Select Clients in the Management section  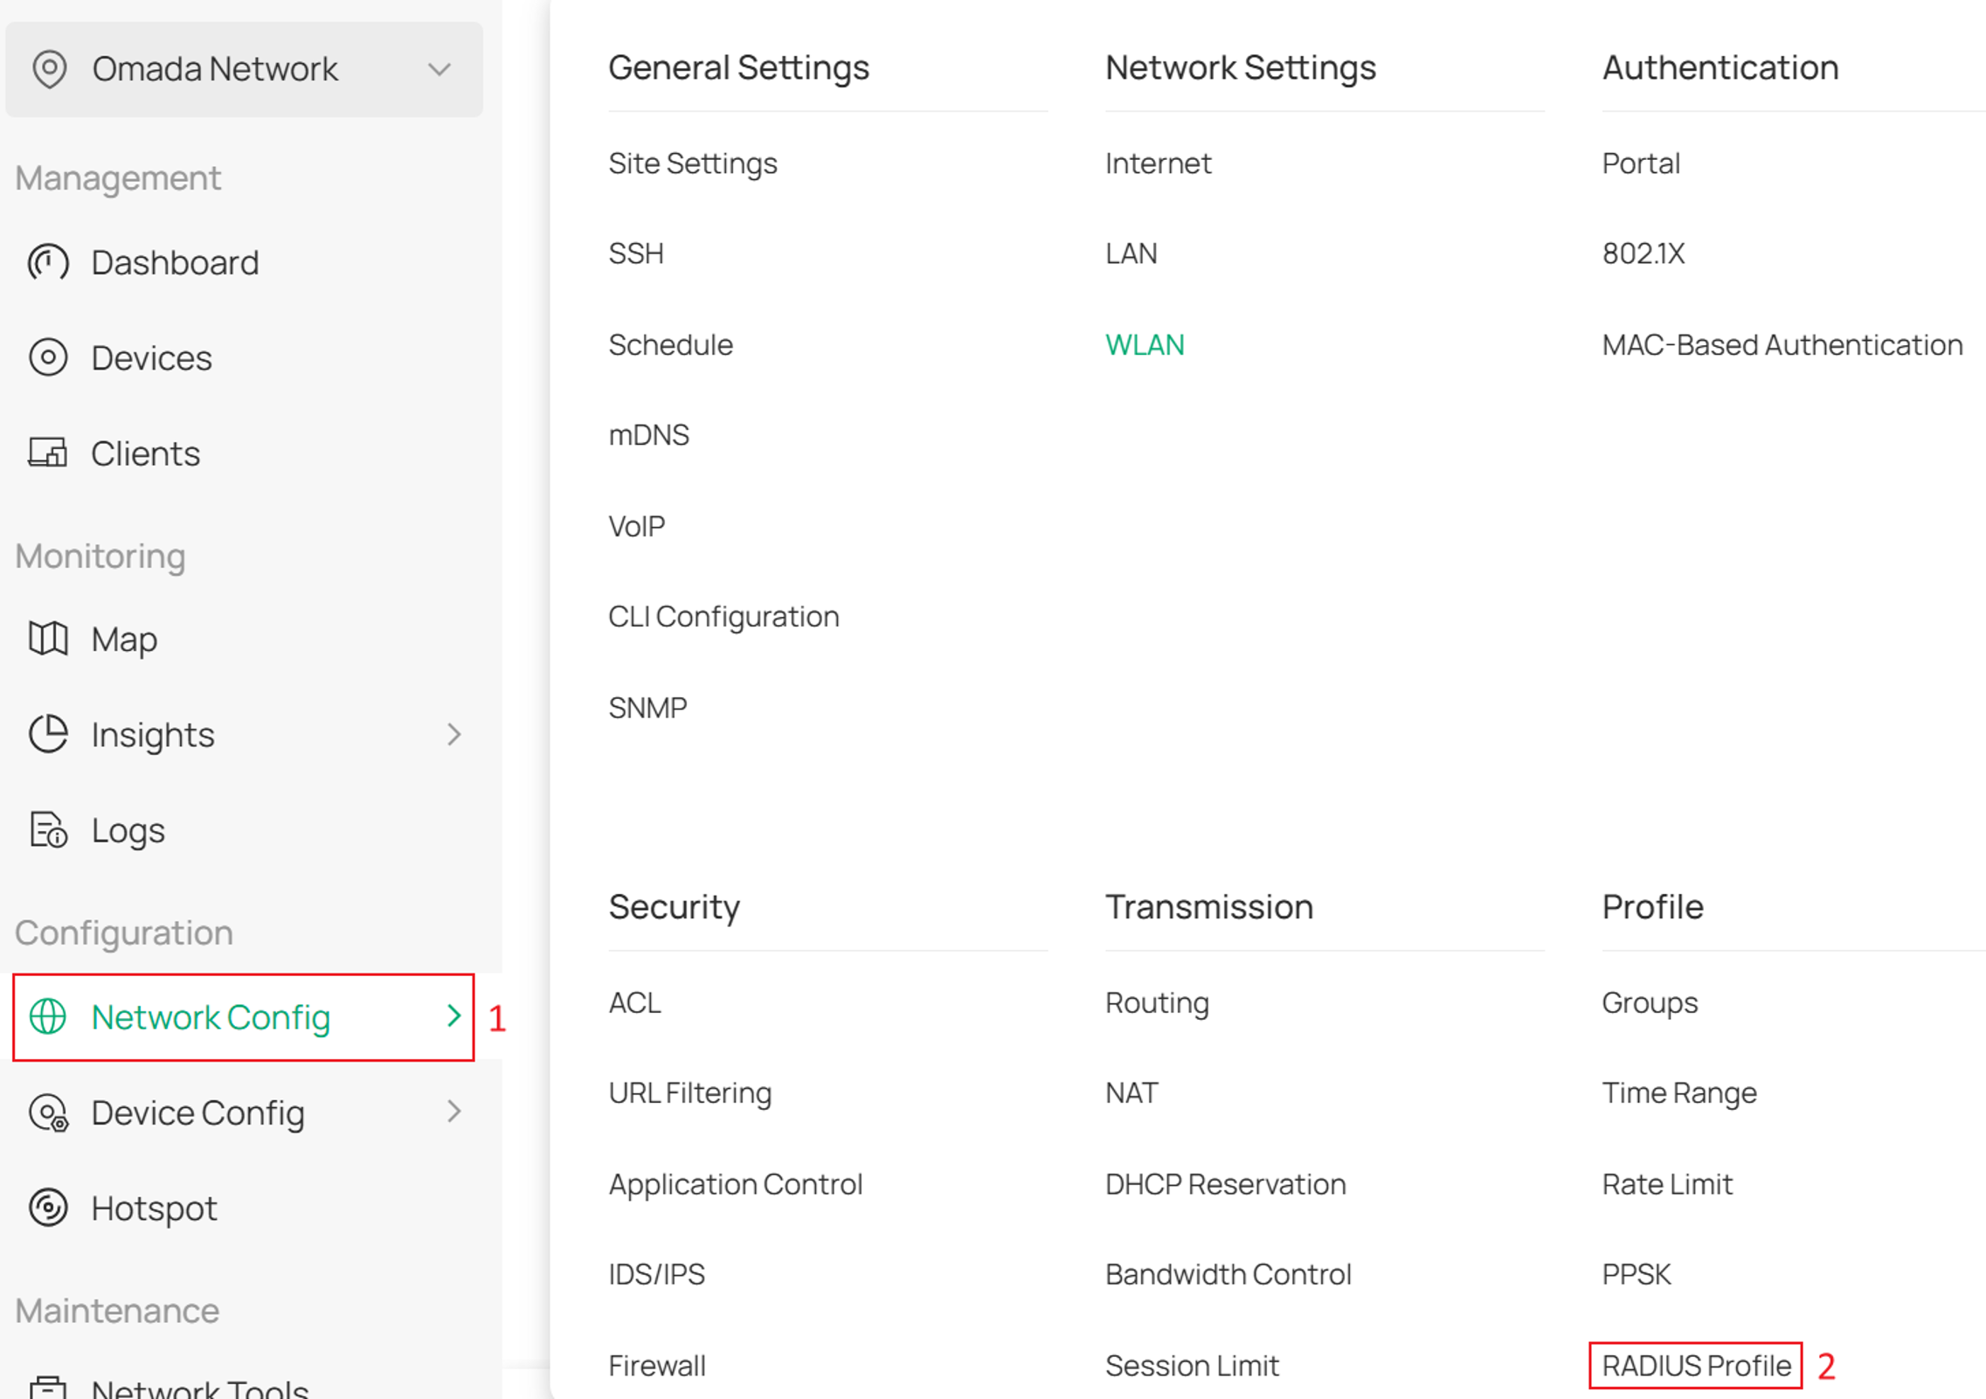click(x=146, y=454)
